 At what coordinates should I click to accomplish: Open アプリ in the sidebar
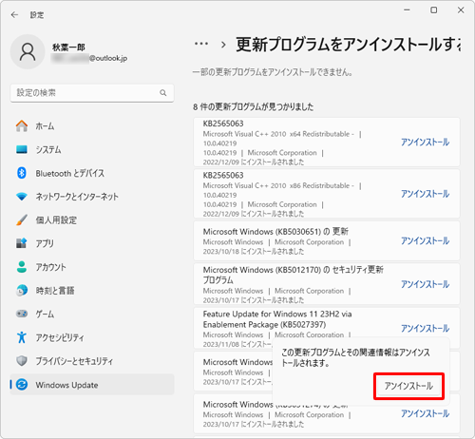tap(92, 243)
